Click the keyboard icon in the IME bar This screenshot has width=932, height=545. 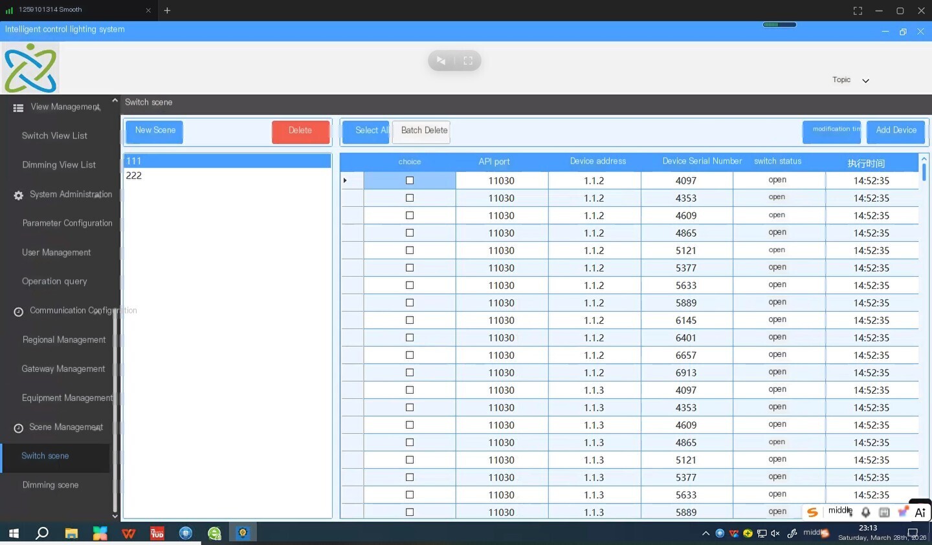click(884, 512)
